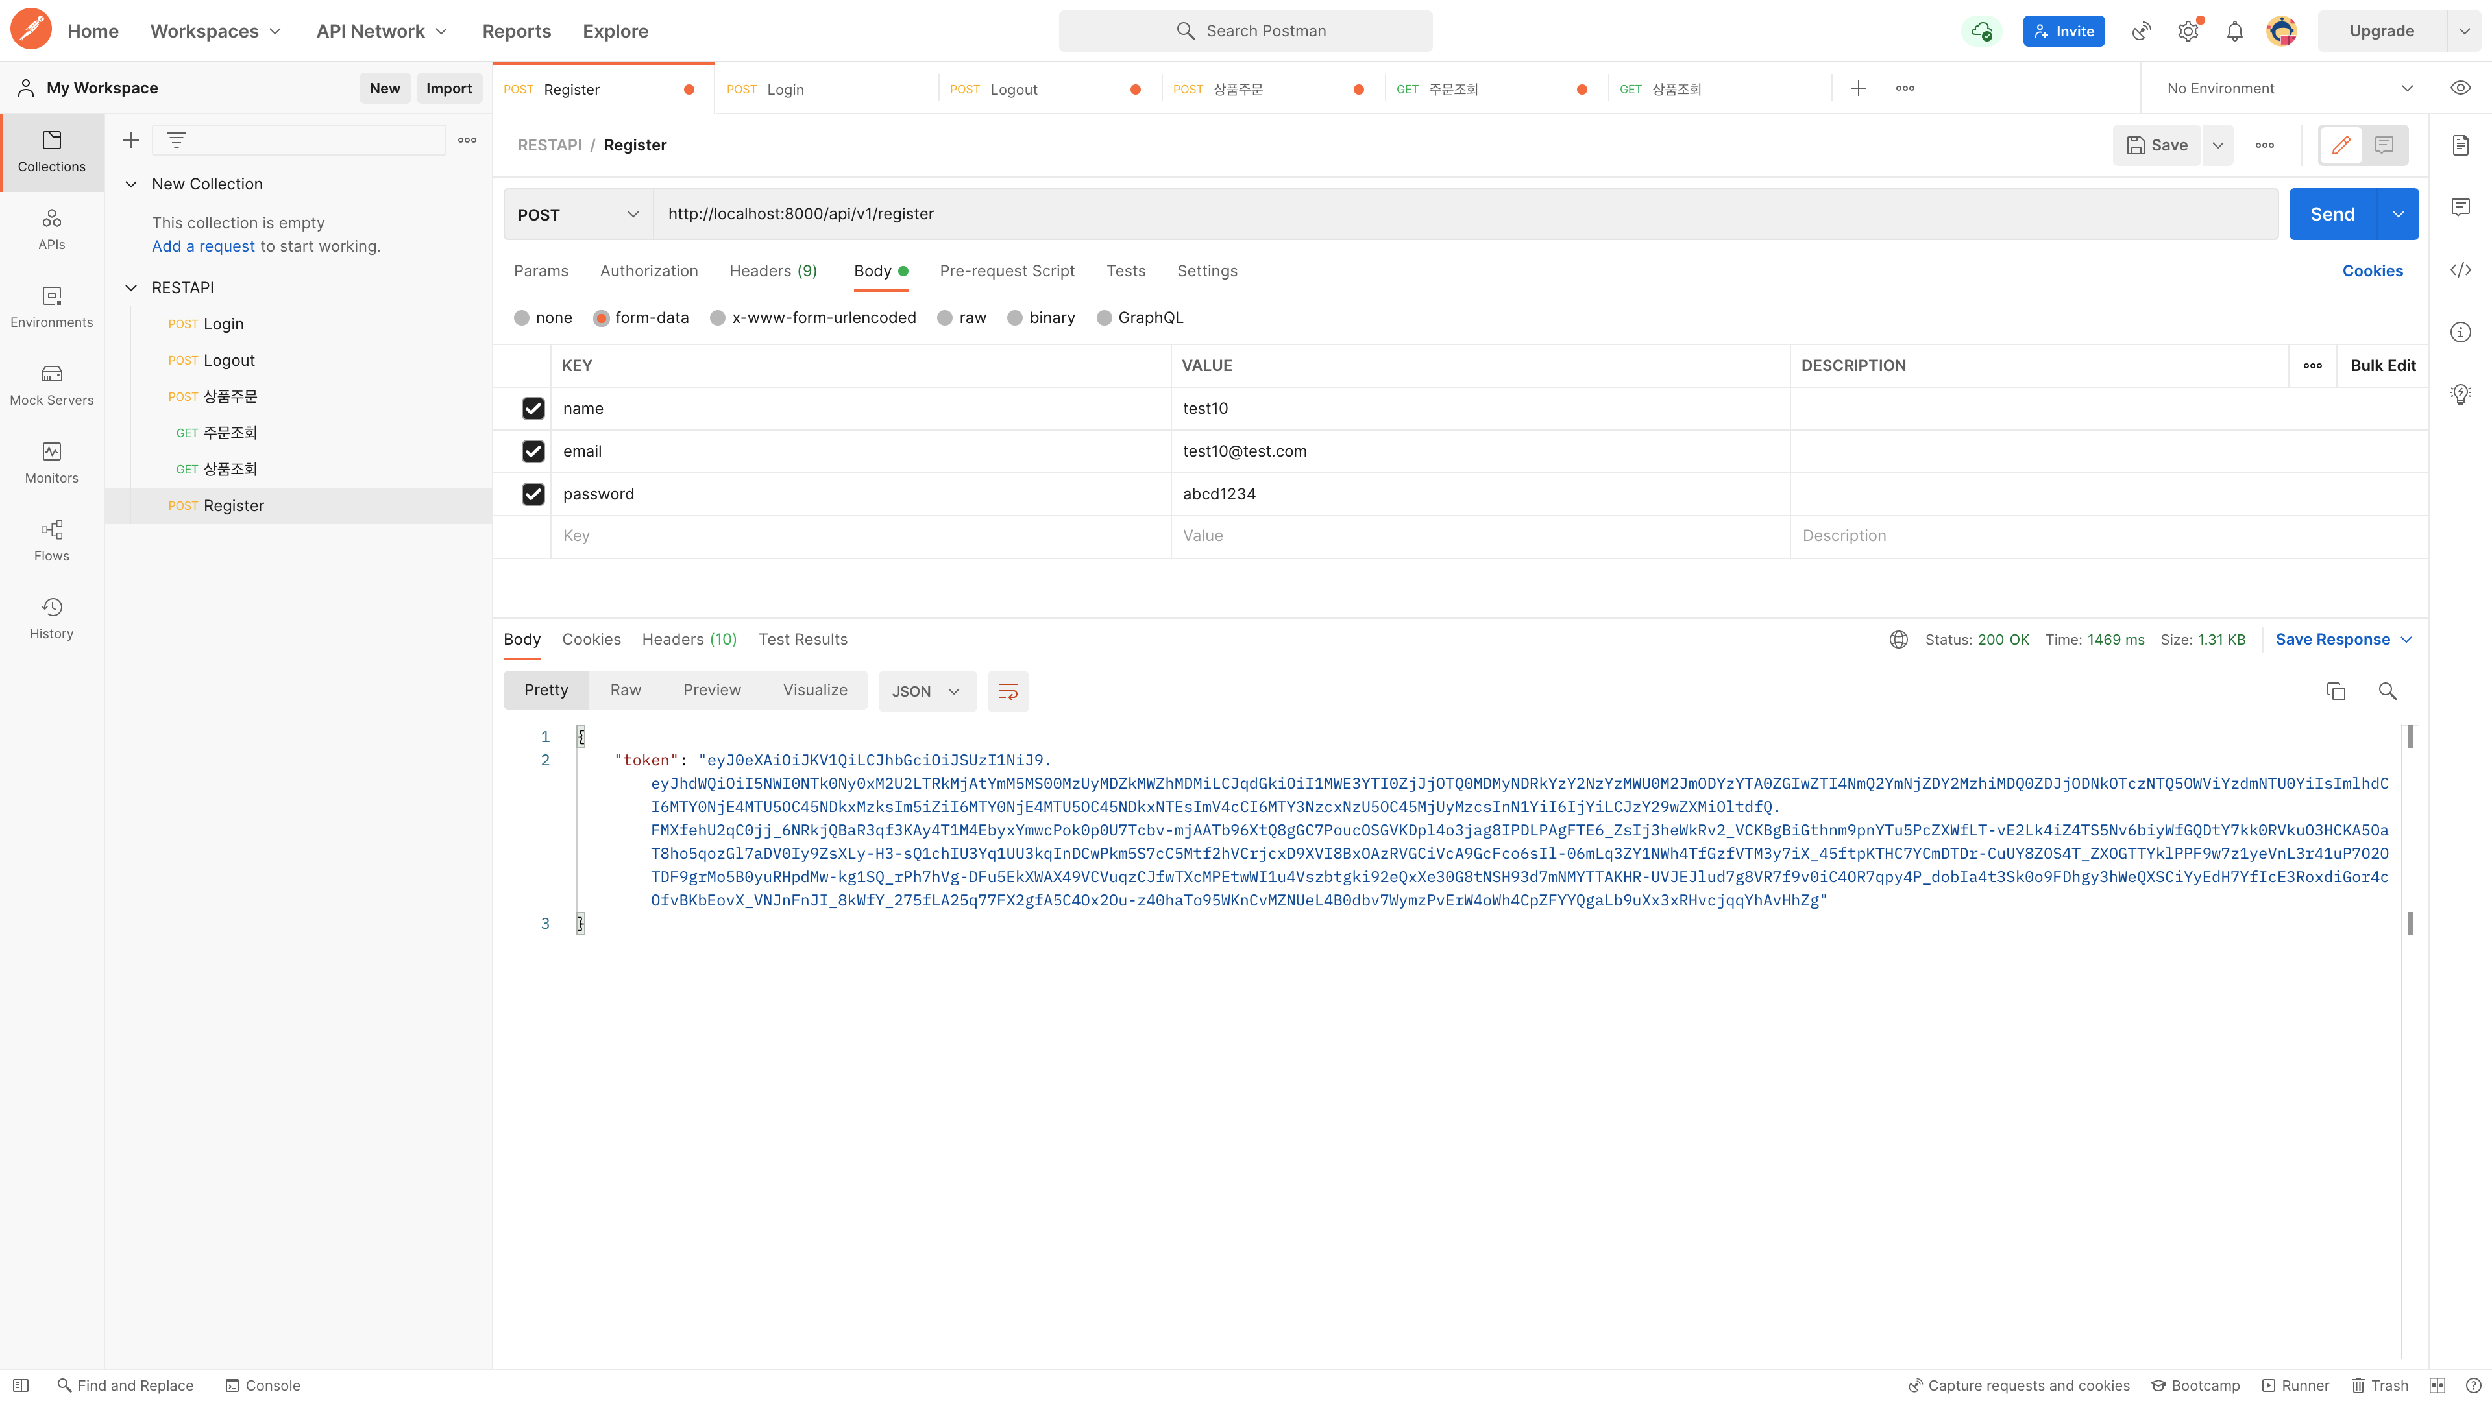Open History in the left sidebar

[x=51, y=618]
